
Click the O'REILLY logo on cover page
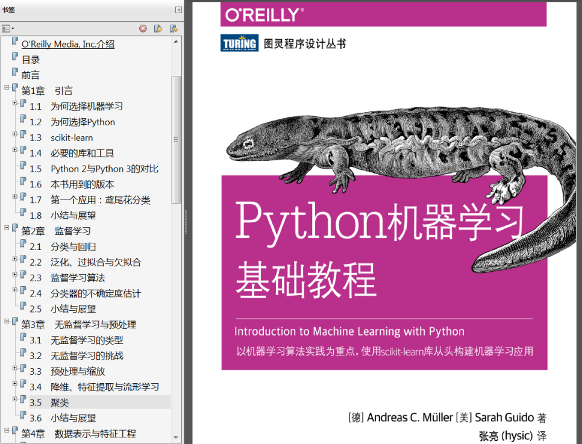[264, 15]
